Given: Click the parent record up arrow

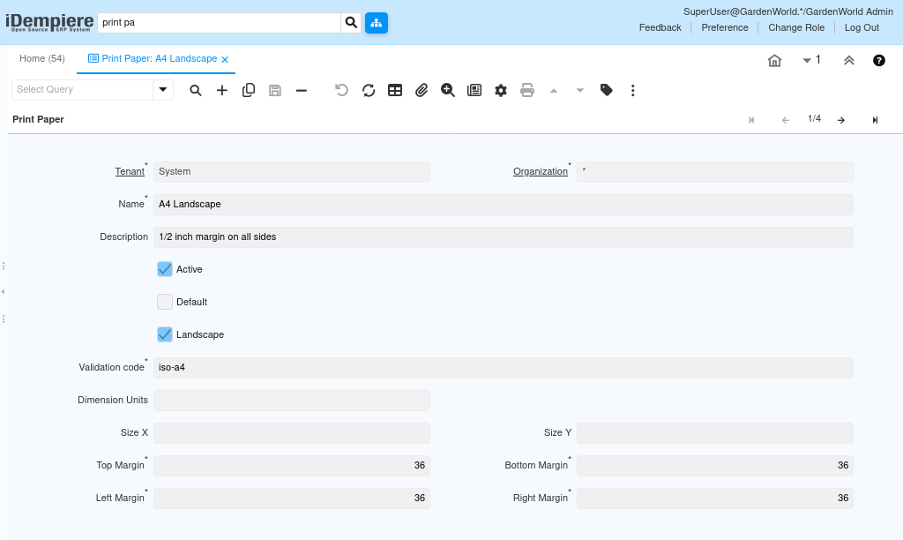Looking at the screenshot, I should coord(554,91).
